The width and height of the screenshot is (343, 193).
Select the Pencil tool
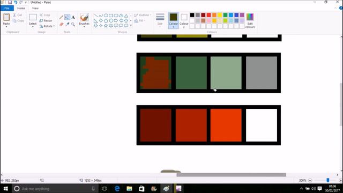pyautogui.click(x=61, y=17)
